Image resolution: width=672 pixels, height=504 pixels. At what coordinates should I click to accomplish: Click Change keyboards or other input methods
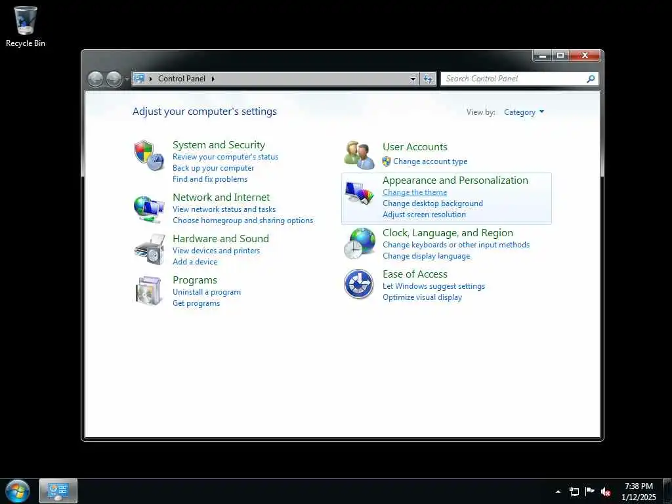pos(456,245)
